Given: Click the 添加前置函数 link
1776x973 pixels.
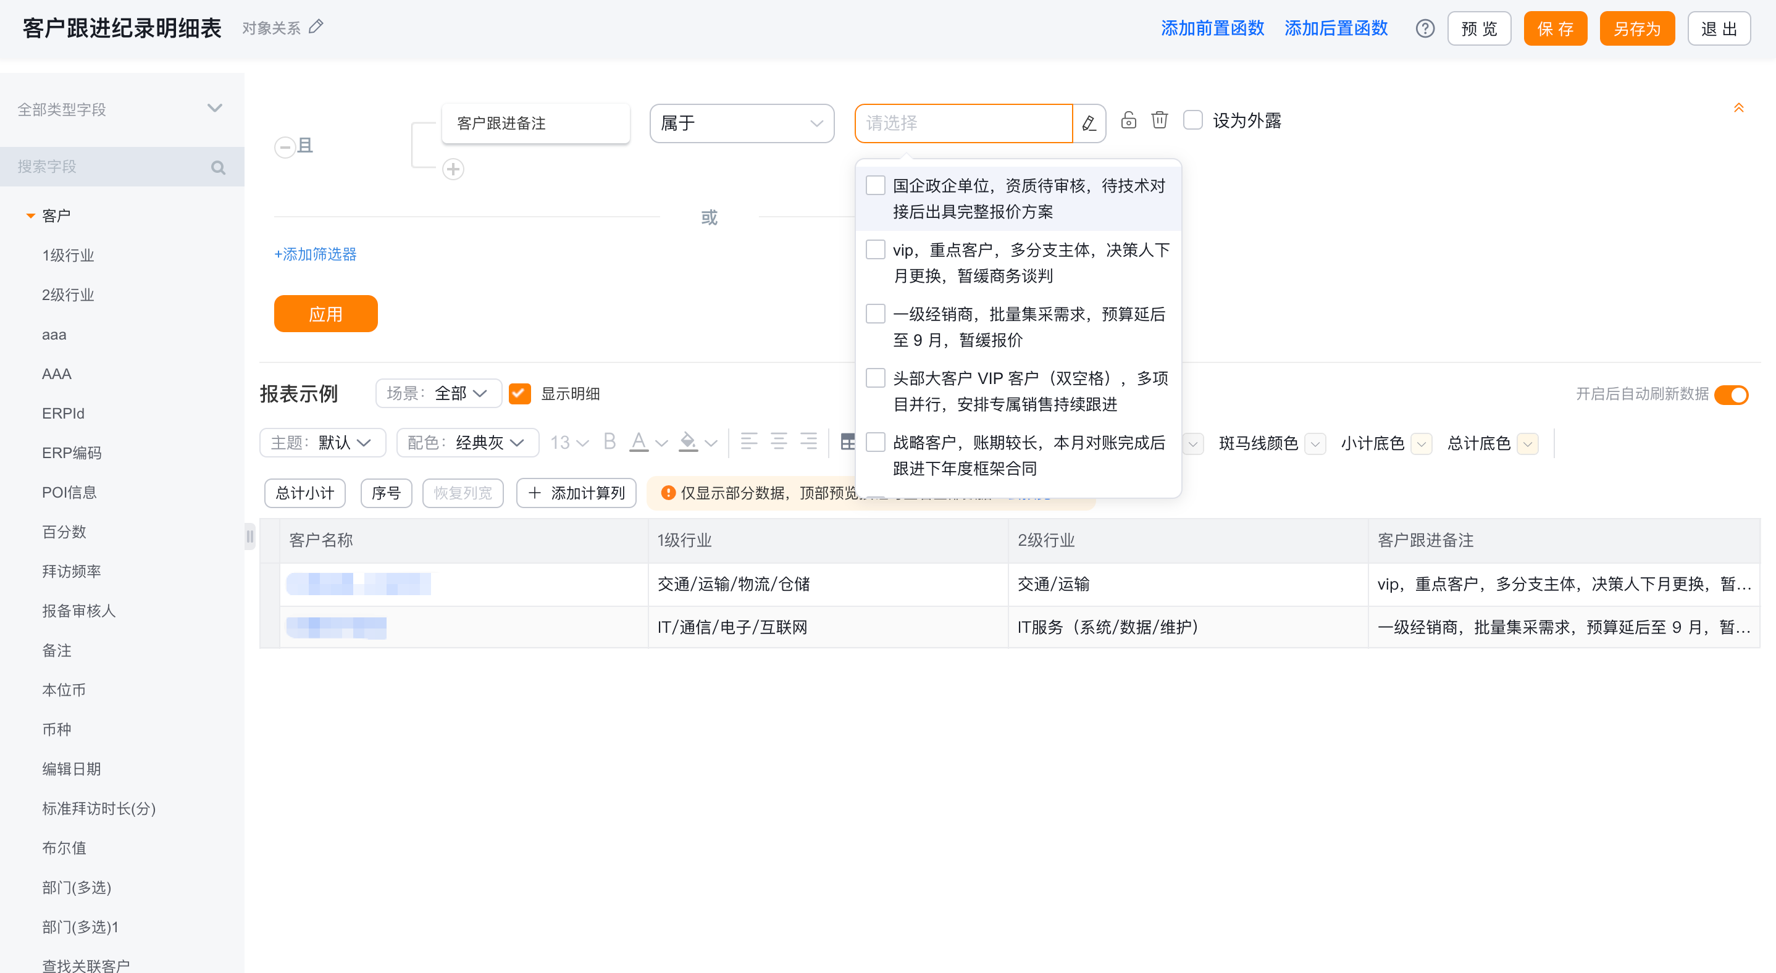Looking at the screenshot, I should (1212, 28).
